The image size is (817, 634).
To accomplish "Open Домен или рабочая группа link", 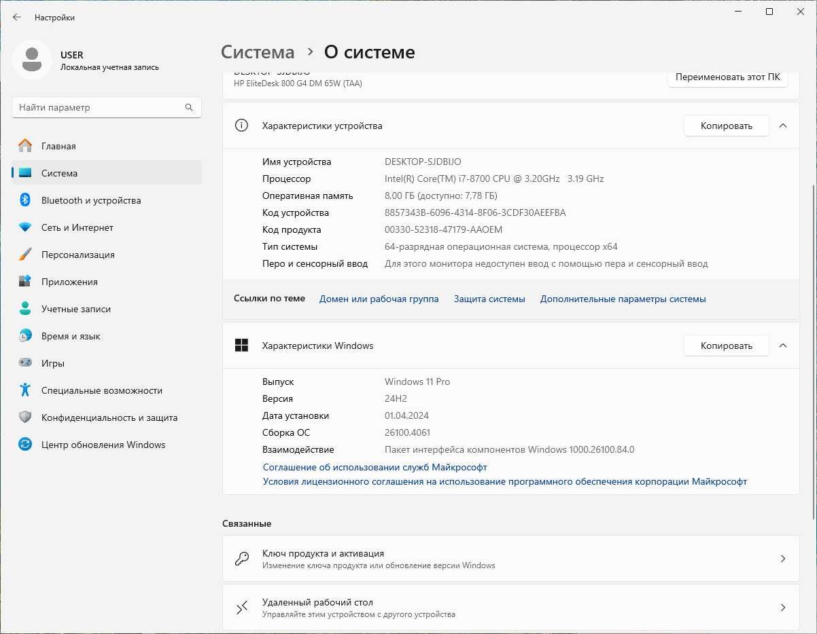I will click(379, 299).
